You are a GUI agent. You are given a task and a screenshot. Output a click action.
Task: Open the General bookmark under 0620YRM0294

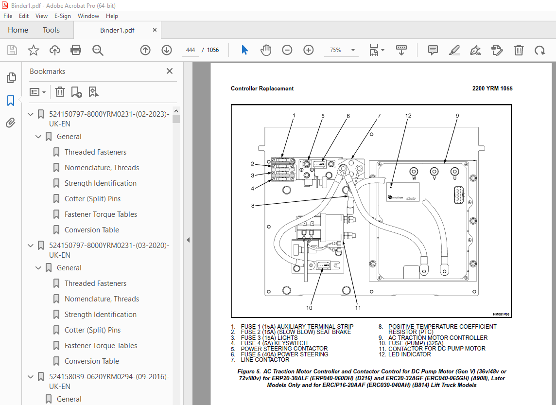(x=69, y=399)
